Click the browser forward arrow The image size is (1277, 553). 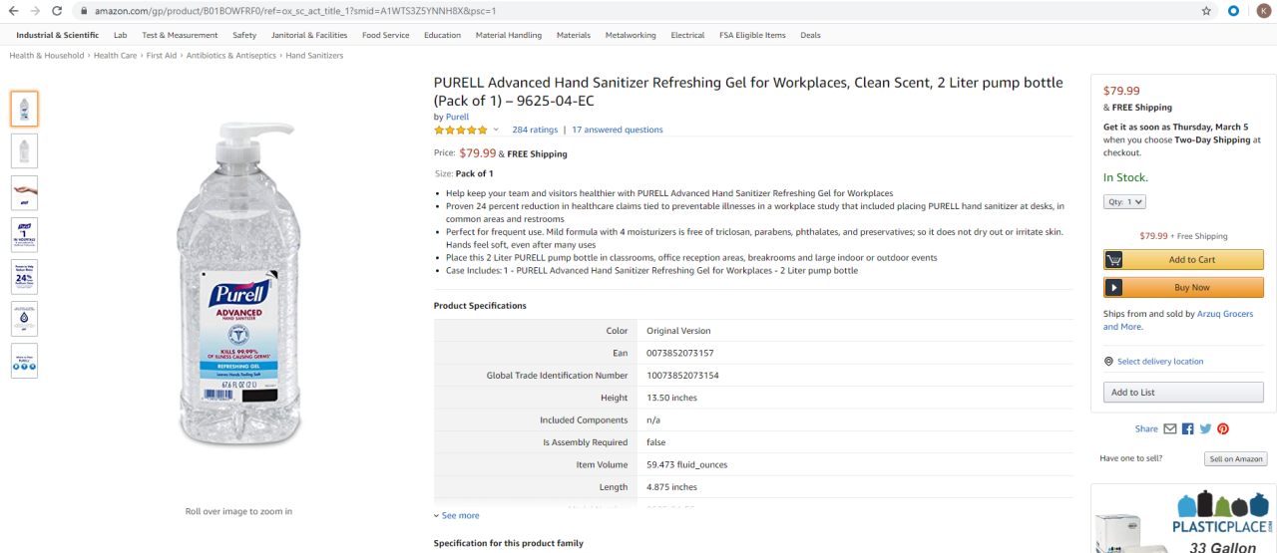click(x=35, y=11)
